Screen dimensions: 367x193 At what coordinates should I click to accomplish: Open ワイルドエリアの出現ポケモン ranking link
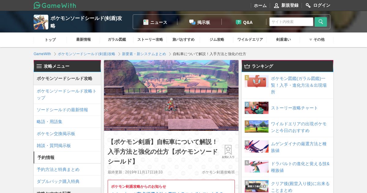tap(299, 127)
